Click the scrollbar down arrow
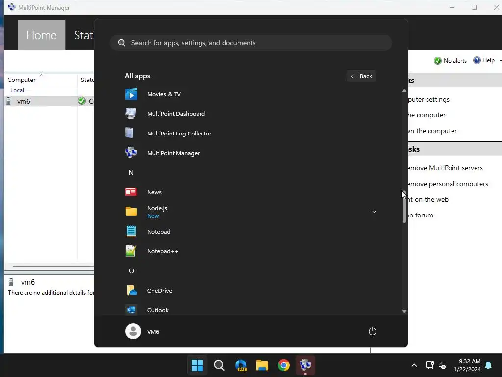The image size is (502, 377). point(404,311)
